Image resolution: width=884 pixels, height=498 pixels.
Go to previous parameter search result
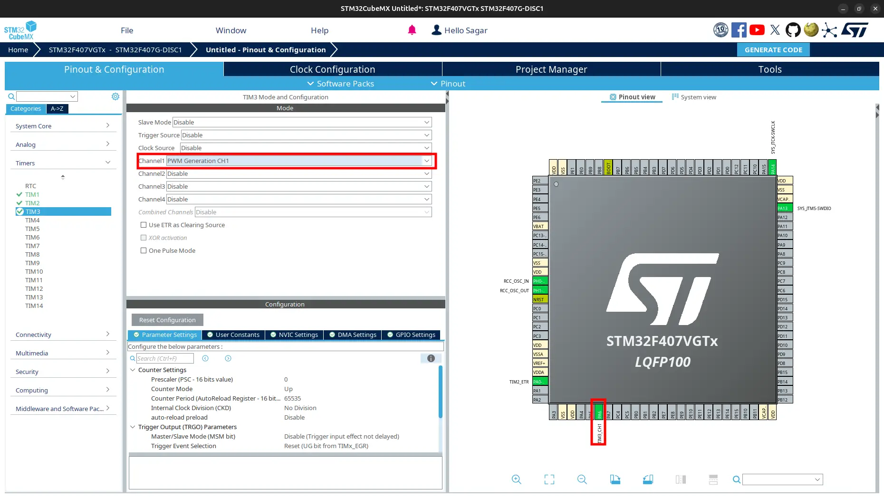tap(205, 358)
